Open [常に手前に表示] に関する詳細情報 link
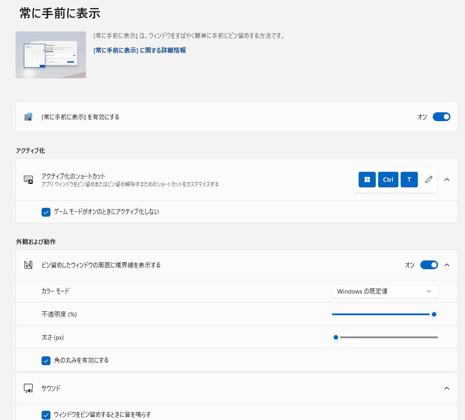The image size is (465, 420). pos(139,50)
